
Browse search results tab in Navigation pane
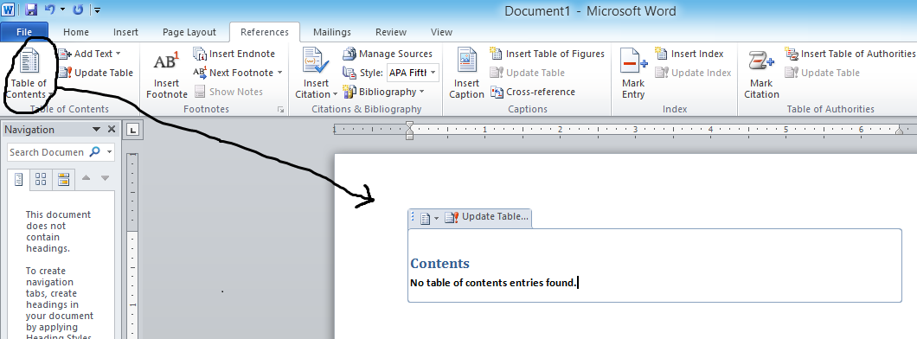coord(63,179)
